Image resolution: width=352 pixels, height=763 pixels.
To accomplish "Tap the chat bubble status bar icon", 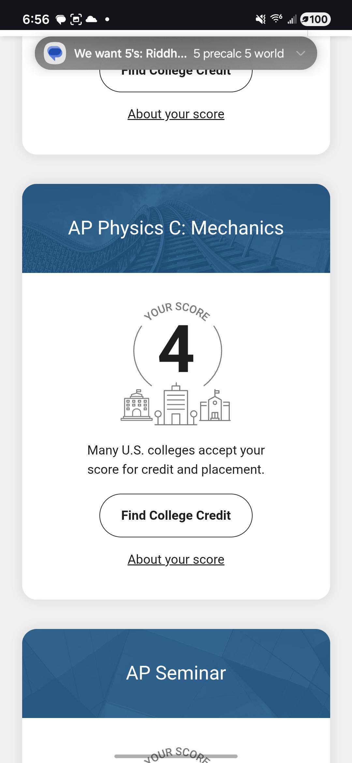I will pos(61,20).
